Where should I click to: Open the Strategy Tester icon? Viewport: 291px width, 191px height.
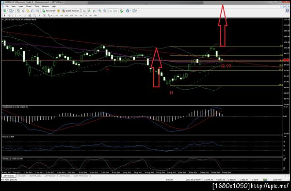(38, 11)
